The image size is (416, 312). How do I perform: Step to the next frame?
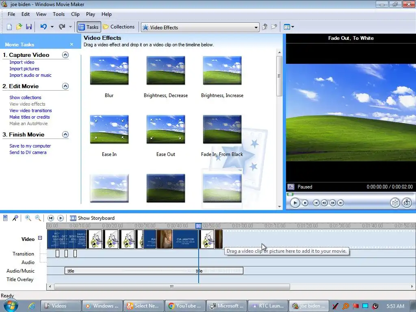(x=332, y=203)
